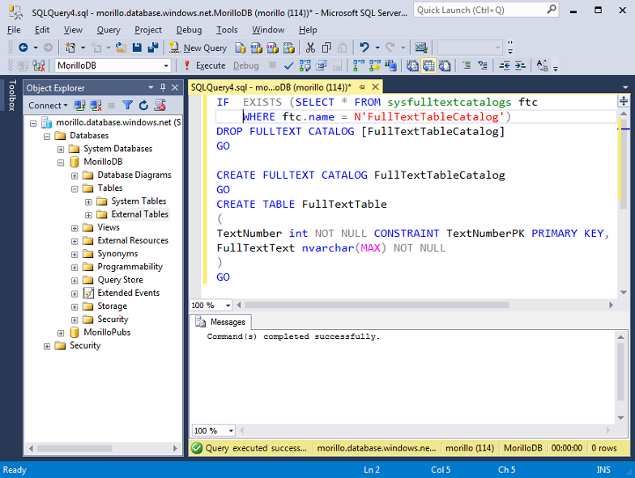Open the Activity Monitor icon
This screenshot has width=635, height=478.
[x=421, y=48]
